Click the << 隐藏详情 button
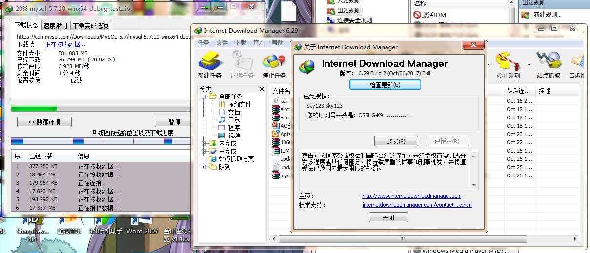590x253 pixels. coord(44,122)
